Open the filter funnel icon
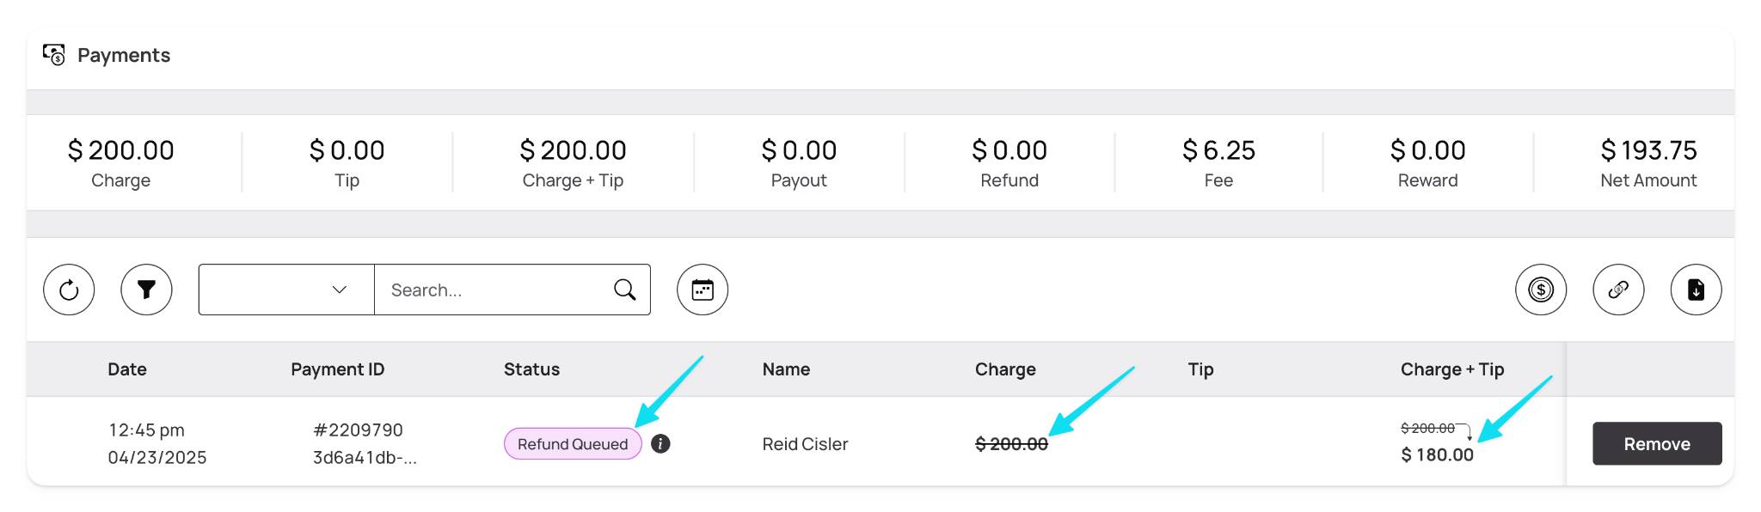 pyautogui.click(x=146, y=290)
